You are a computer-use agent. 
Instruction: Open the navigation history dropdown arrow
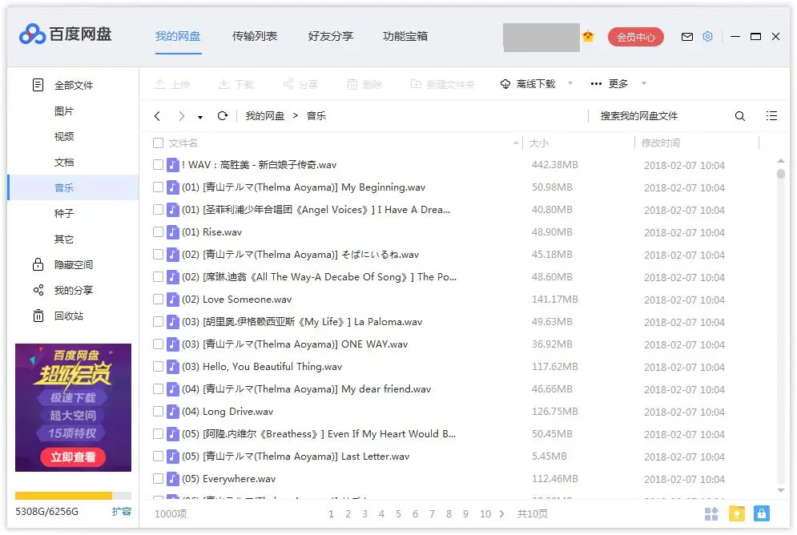pyautogui.click(x=200, y=118)
